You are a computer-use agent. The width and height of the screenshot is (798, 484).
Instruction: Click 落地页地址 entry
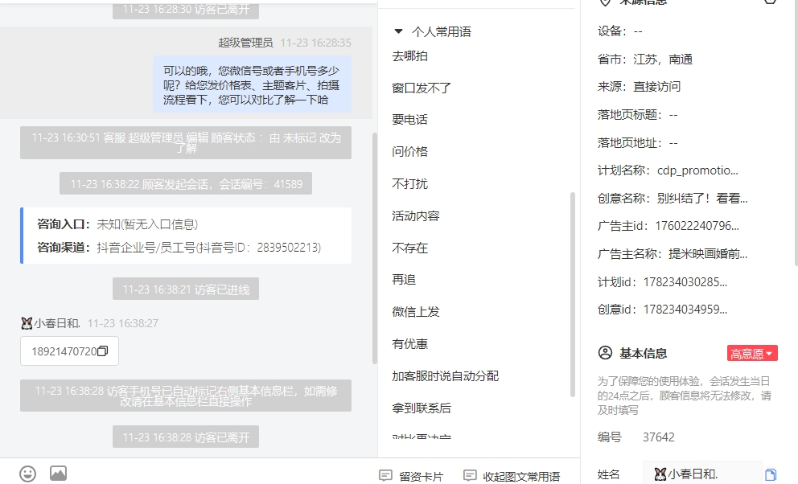638,142
